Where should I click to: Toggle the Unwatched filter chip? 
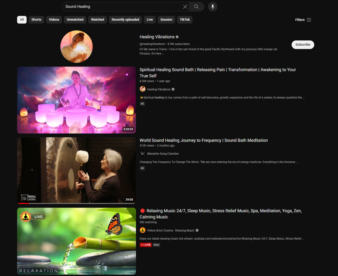click(75, 20)
